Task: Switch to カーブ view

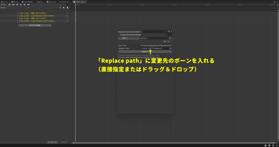Action: [64, 142]
